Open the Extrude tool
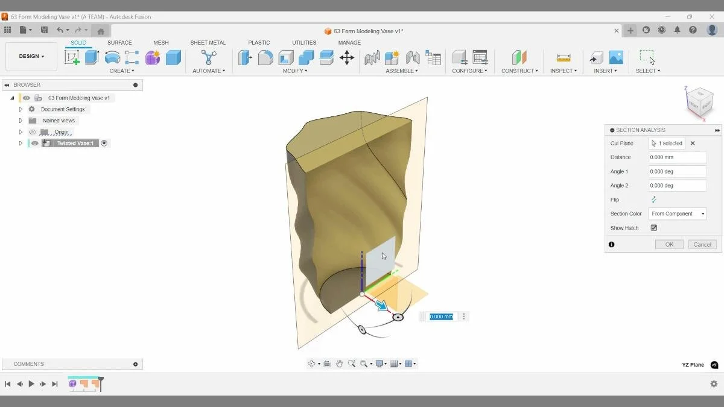 (x=92, y=57)
